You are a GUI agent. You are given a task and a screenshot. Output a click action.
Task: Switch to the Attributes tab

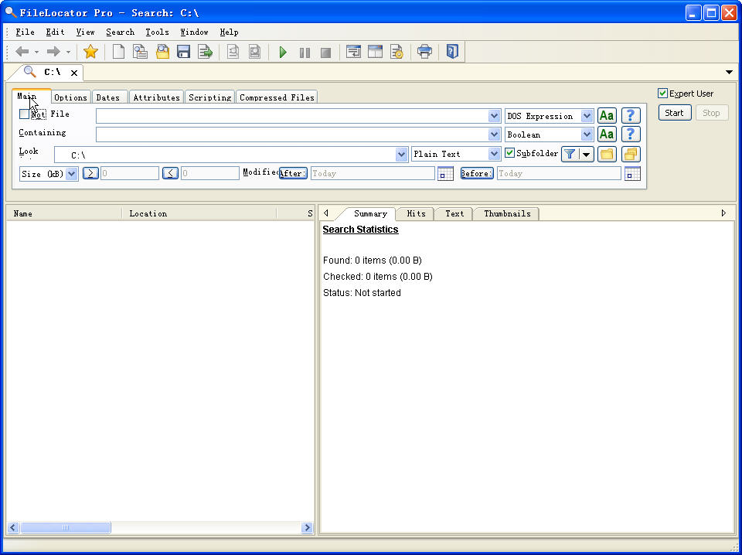click(x=157, y=97)
